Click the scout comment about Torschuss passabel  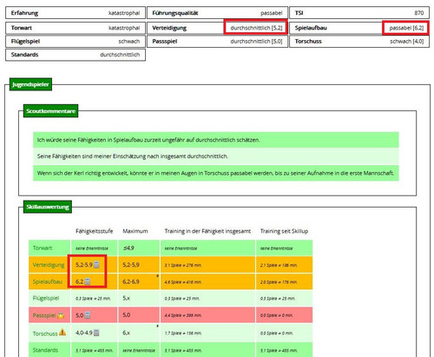pos(216,173)
